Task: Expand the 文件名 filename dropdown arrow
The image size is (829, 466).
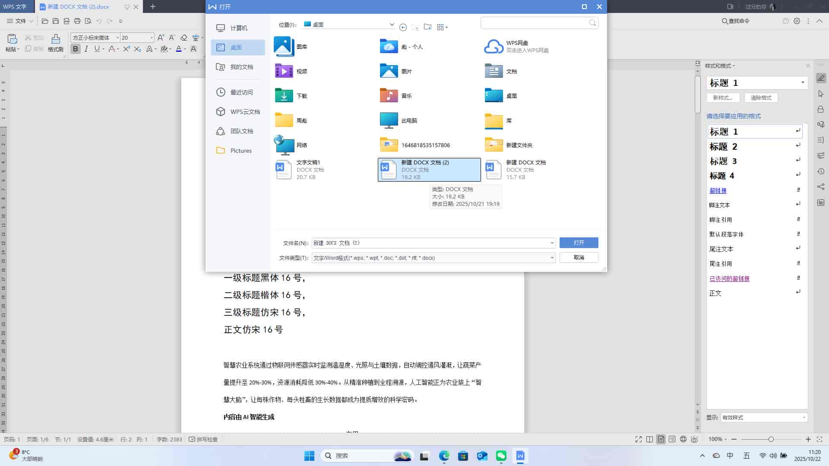Action: click(552, 243)
